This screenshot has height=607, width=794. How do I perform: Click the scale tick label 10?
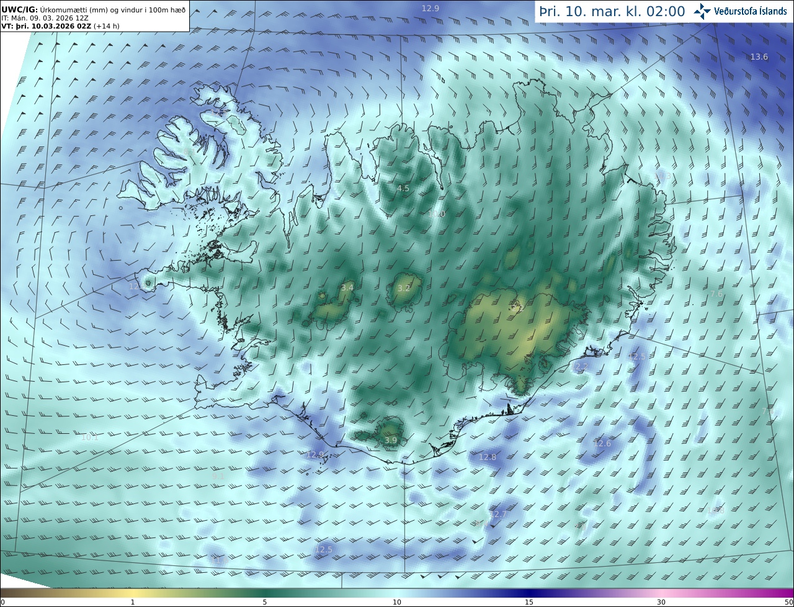[x=397, y=602]
